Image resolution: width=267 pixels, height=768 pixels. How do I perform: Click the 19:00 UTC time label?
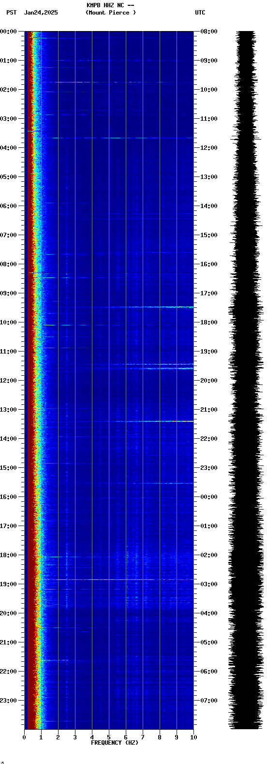tap(209, 352)
